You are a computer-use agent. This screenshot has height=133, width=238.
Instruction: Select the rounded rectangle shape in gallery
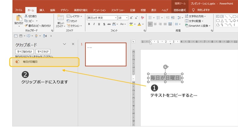pyautogui.click(x=218, y=21)
